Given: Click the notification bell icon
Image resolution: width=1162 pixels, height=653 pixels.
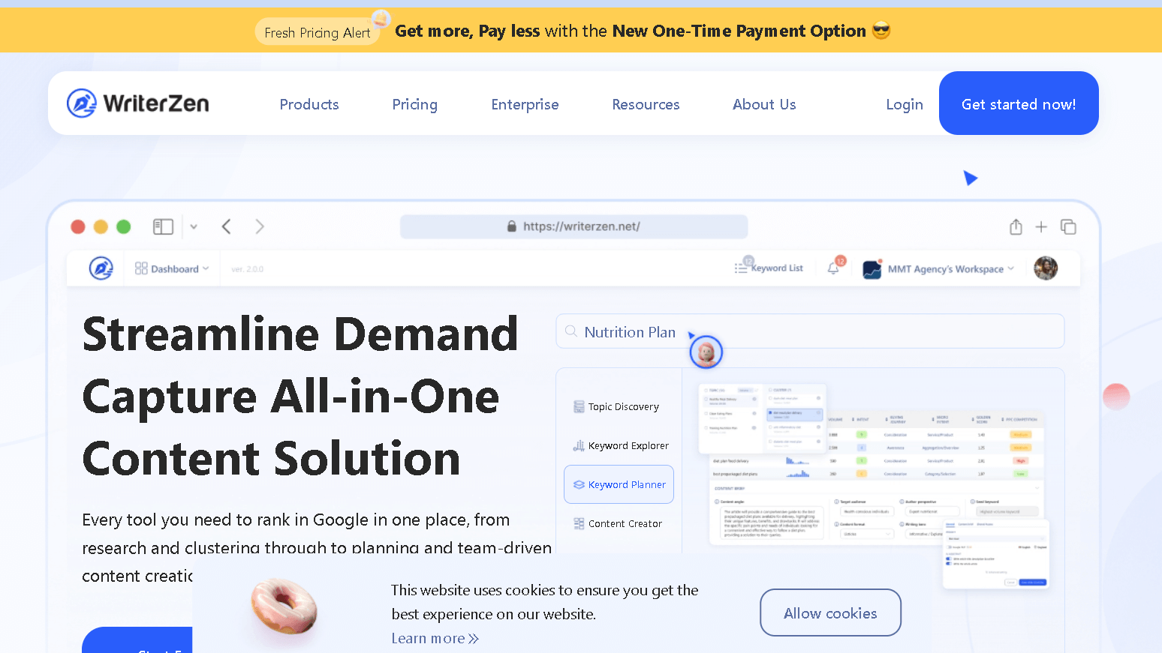Looking at the screenshot, I should [833, 268].
